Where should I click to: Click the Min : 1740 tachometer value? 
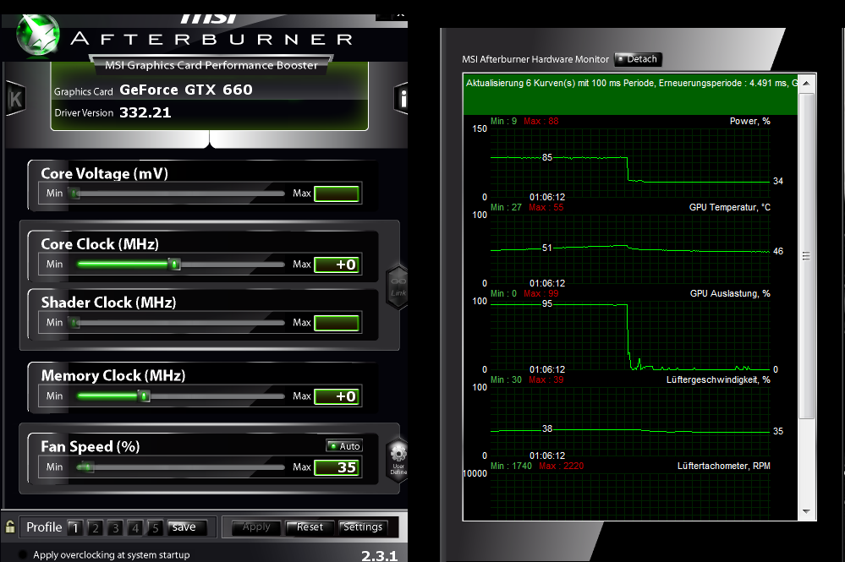tap(511, 466)
